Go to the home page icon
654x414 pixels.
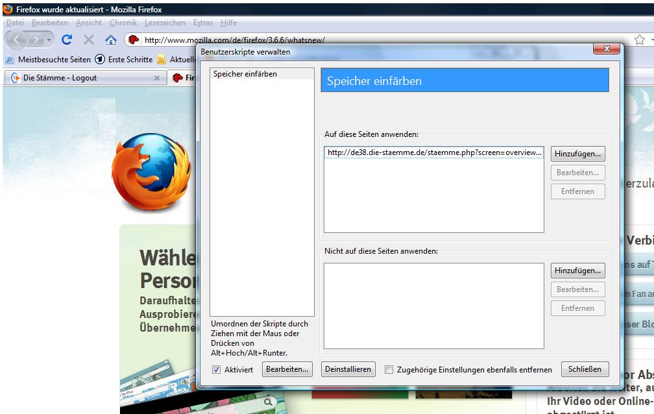(110, 40)
